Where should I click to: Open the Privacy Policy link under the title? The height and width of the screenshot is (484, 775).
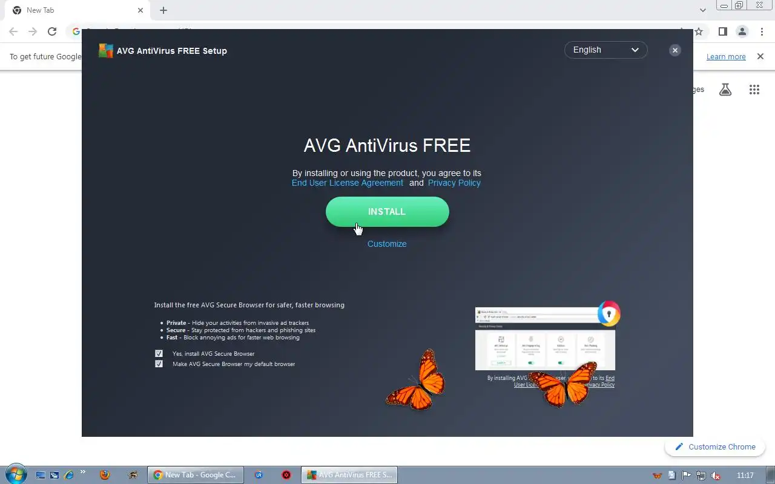454,183
